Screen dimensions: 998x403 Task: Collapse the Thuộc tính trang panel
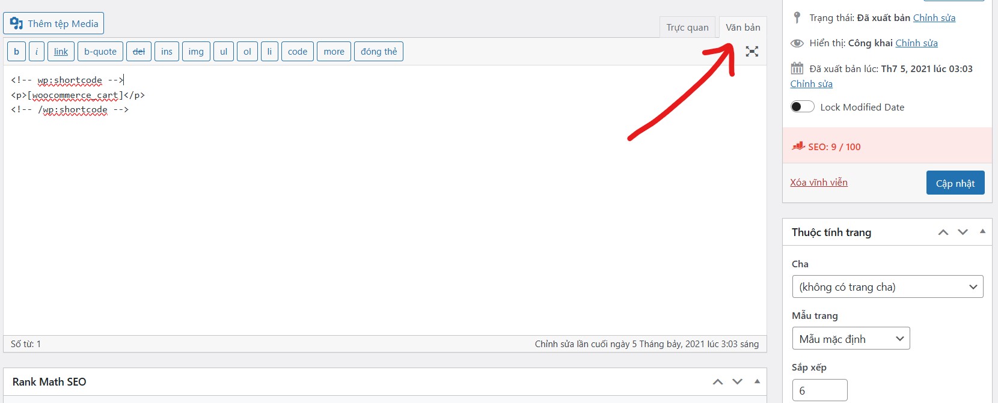[x=982, y=232]
